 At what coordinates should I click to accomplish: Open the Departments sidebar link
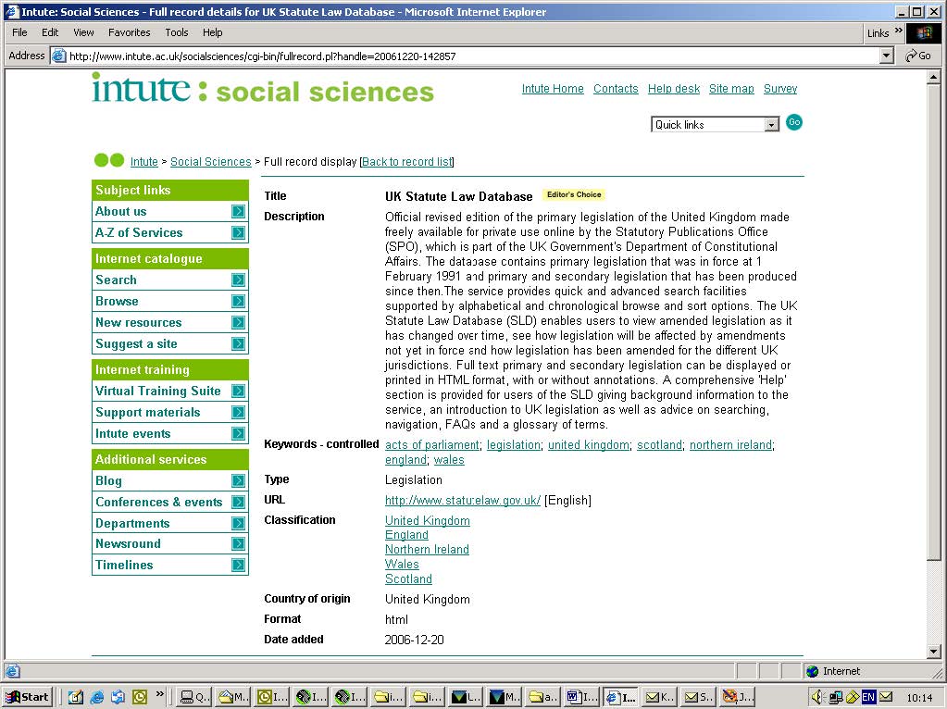[132, 523]
